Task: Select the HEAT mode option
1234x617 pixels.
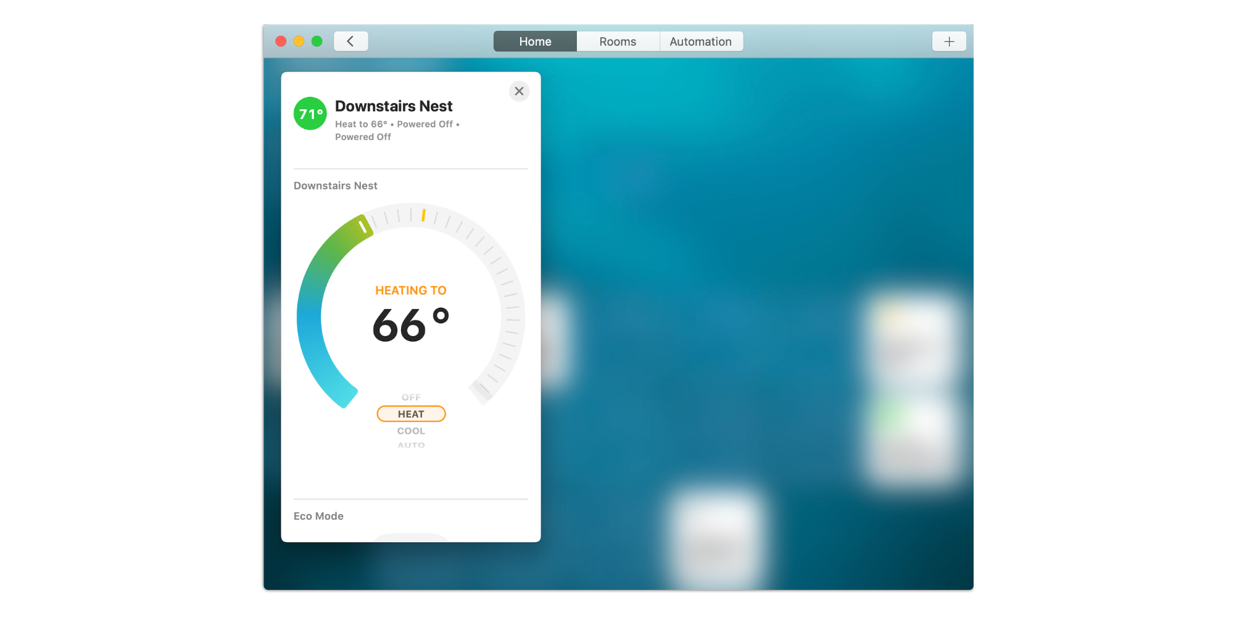Action: (411, 414)
